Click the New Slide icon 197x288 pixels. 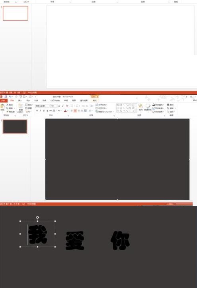click(21, 106)
